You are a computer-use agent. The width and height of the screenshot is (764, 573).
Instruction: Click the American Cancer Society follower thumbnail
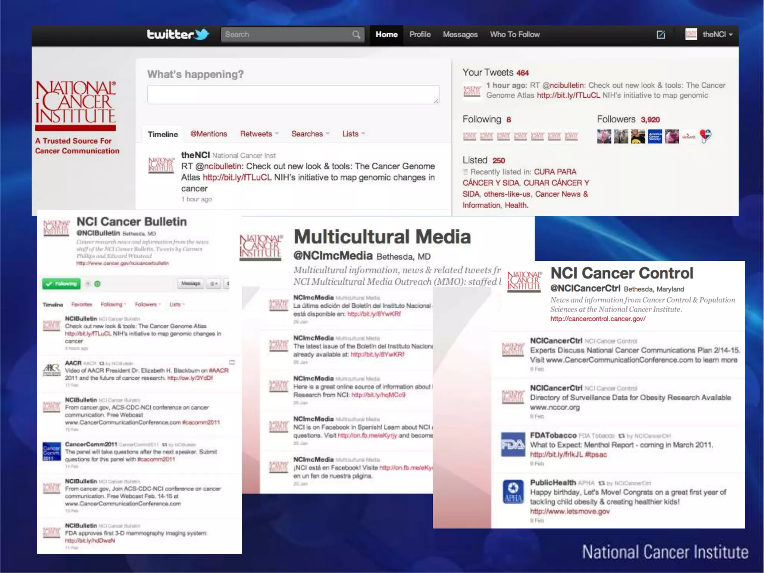point(655,137)
